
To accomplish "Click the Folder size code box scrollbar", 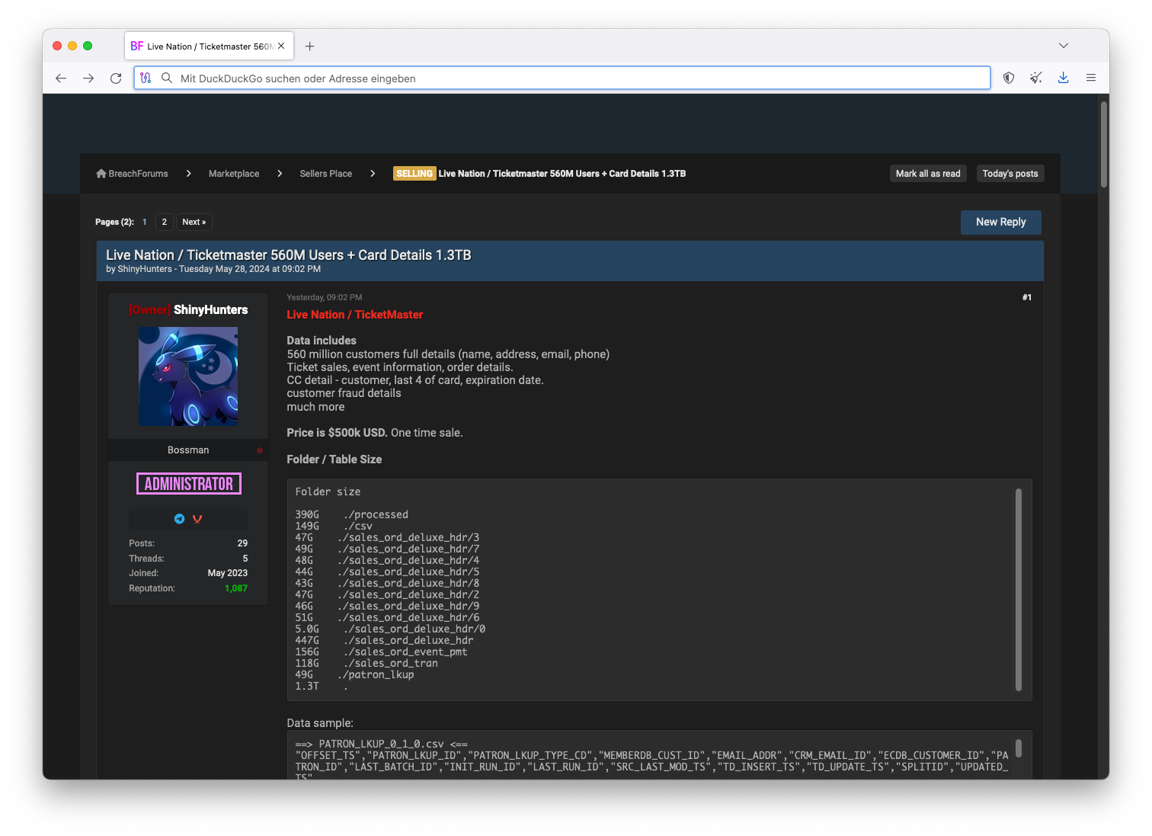I will coord(1018,589).
